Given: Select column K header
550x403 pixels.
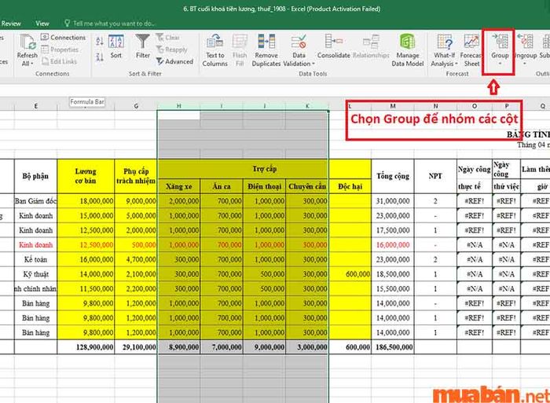Looking at the screenshot, I should coord(307,106).
